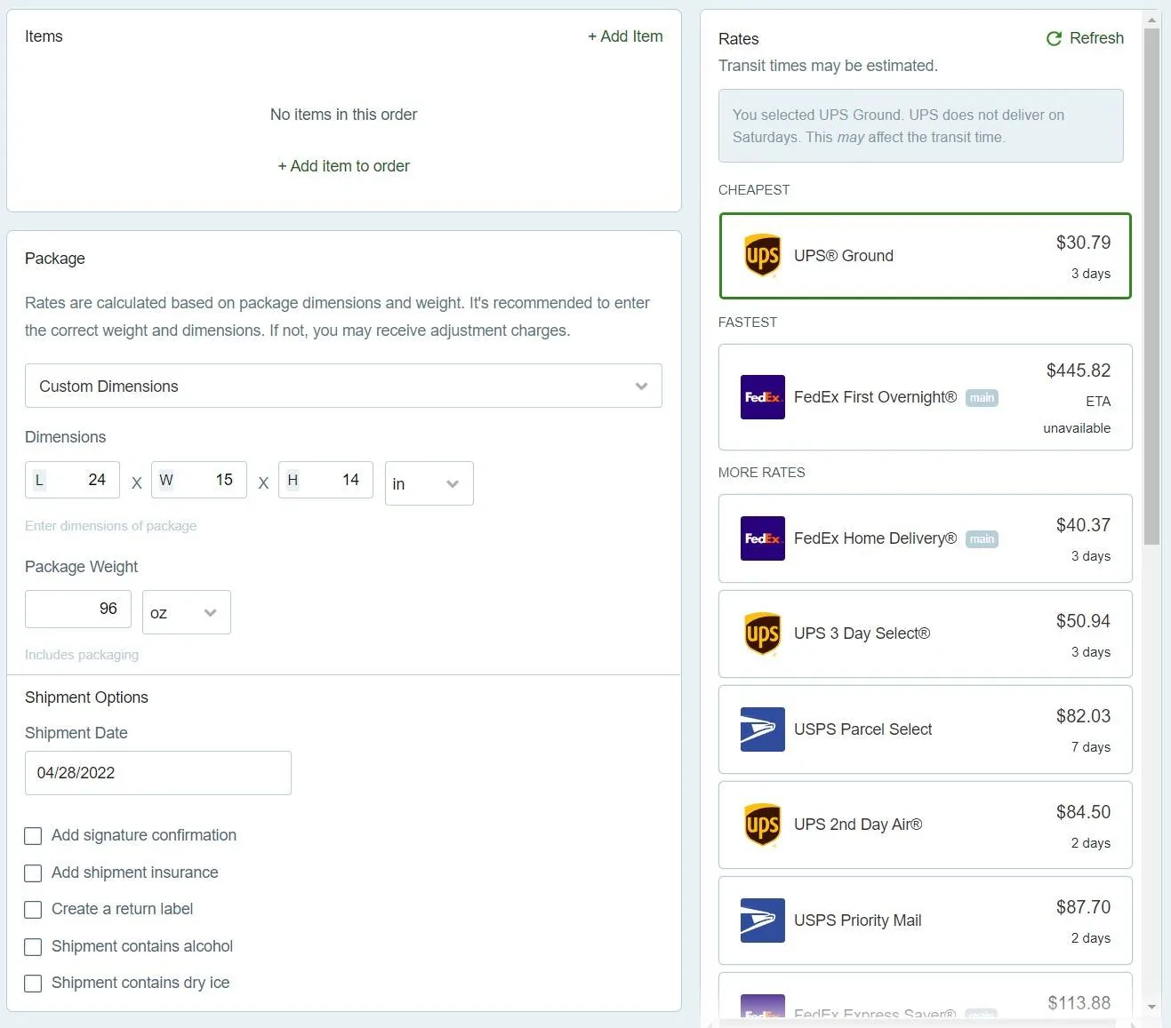Click + Add item to order
1171x1028 pixels.
pyautogui.click(x=343, y=166)
